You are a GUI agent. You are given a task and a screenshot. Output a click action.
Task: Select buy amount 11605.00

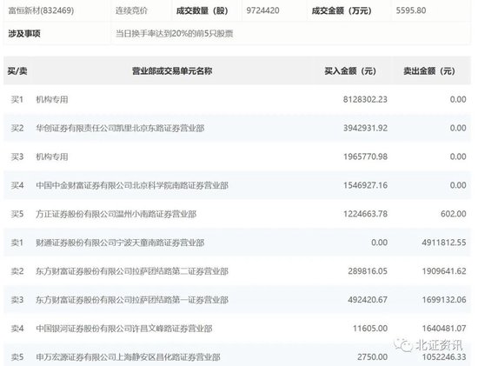370,329
